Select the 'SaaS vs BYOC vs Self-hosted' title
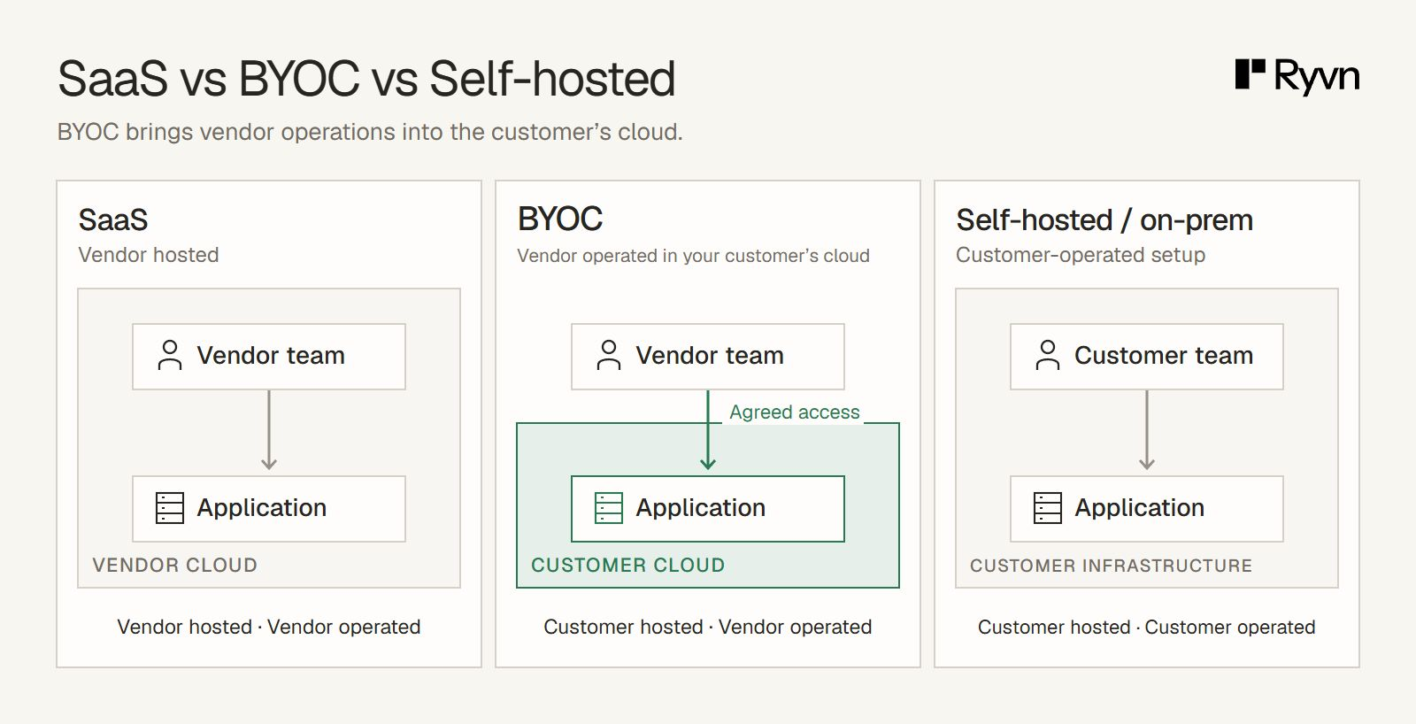1416x724 pixels. pyautogui.click(x=366, y=79)
